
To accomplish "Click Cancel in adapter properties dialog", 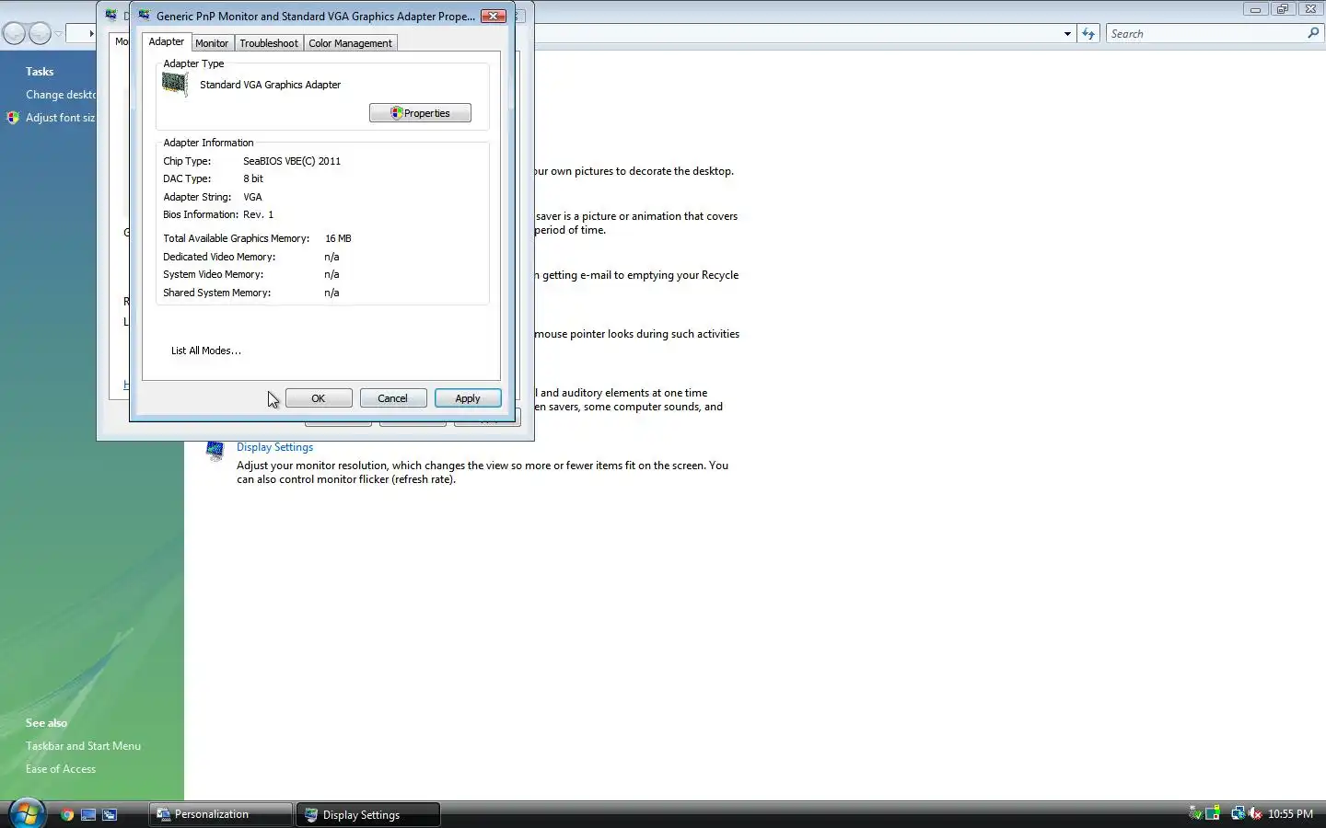I will pyautogui.click(x=393, y=398).
